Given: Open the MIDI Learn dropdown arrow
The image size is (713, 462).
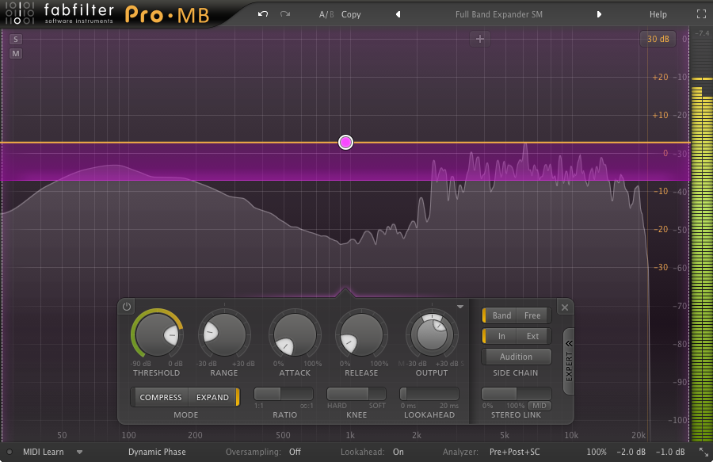Looking at the screenshot, I should [x=79, y=452].
